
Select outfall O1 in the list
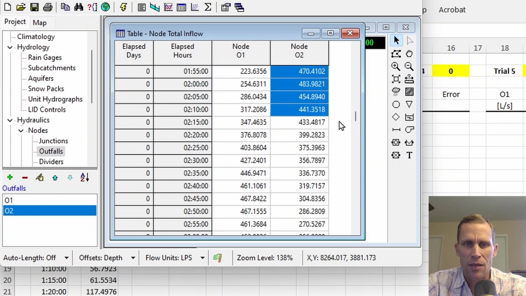(50, 200)
